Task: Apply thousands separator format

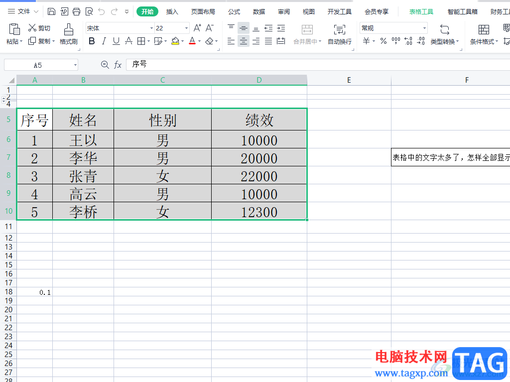Action: (x=396, y=41)
